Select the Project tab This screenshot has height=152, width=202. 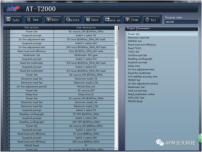[131, 28]
